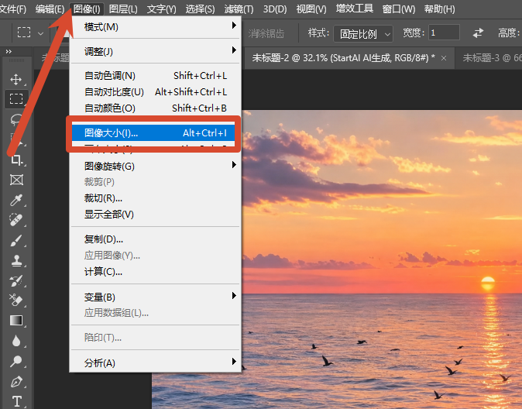This screenshot has height=409, width=522.
Task: Swap width and height values
Action: [x=478, y=33]
